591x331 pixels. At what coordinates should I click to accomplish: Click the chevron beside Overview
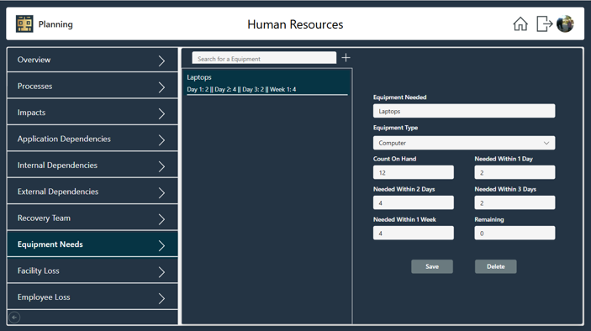tap(161, 60)
